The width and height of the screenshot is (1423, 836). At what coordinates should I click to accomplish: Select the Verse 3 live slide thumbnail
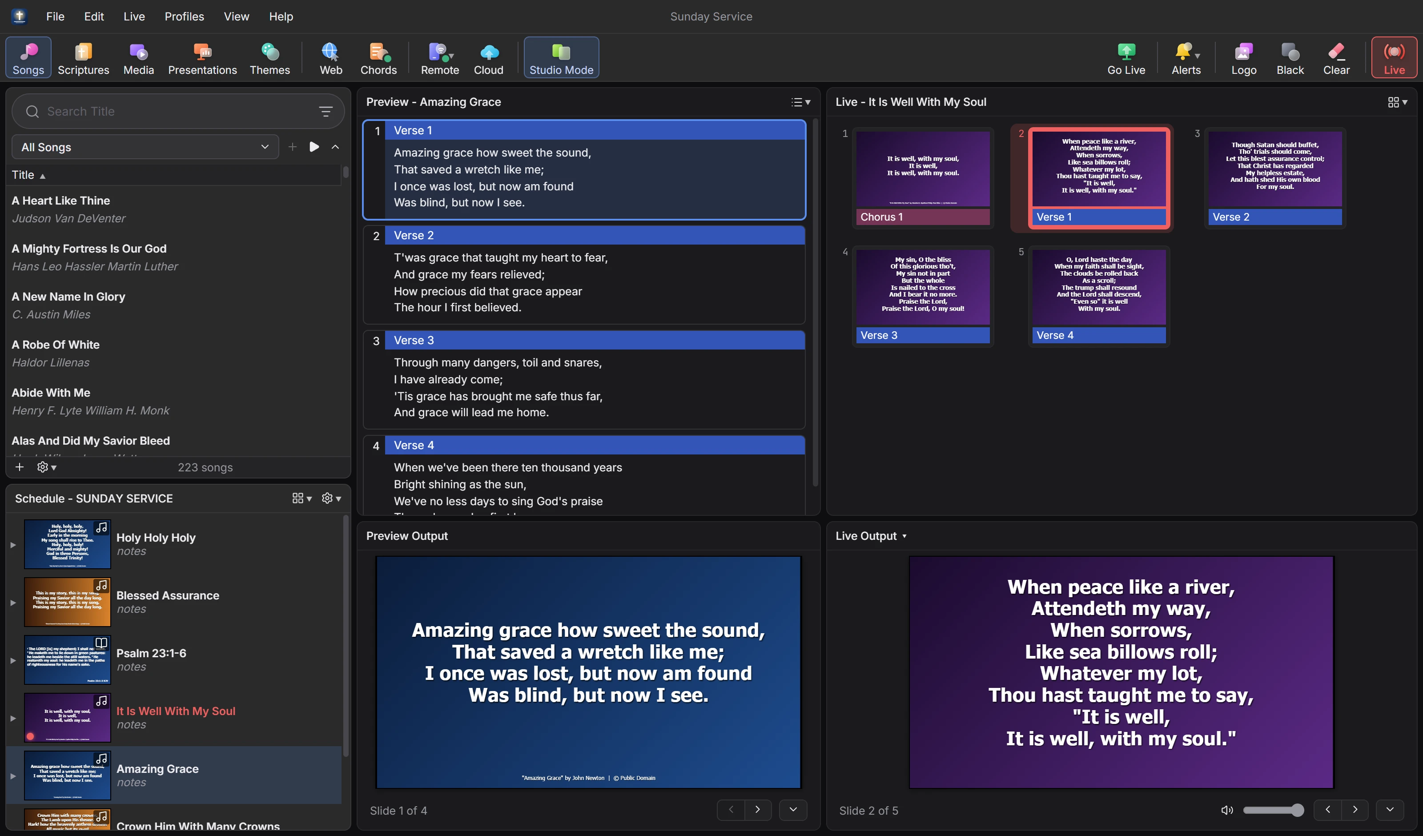click(x=923, y=296)
